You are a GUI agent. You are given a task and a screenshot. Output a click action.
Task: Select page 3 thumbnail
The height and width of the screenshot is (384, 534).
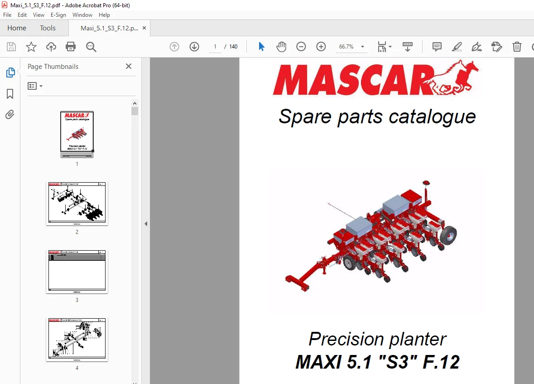click(77, 272)
